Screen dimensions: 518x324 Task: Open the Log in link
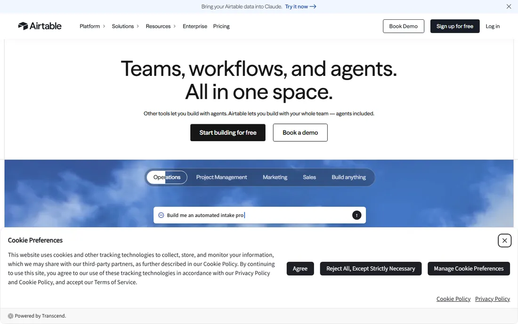493,26
